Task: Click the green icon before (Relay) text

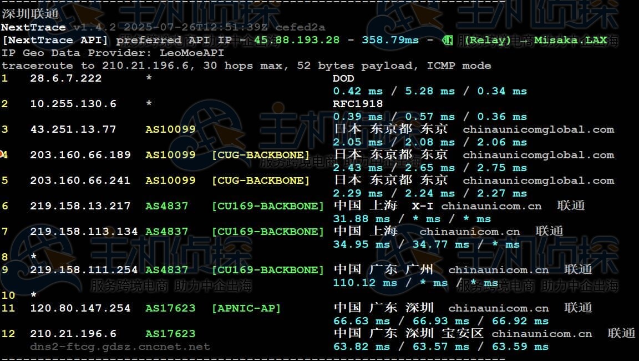Action: (447, 40)
